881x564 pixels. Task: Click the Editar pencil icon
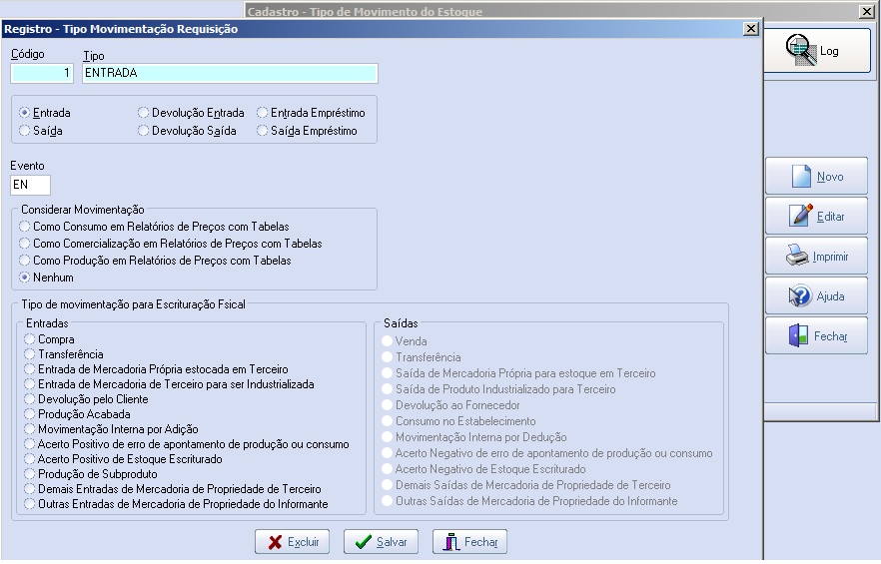[x=801, y=216]
